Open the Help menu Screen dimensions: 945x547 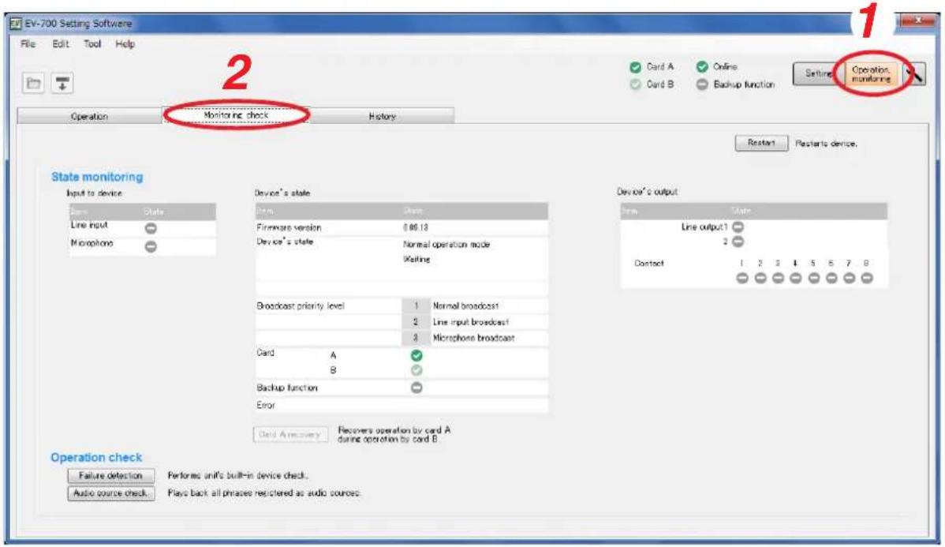[x=125, y=44]
